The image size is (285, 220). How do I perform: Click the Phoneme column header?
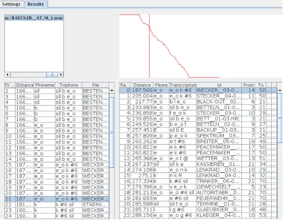(45, 85)
